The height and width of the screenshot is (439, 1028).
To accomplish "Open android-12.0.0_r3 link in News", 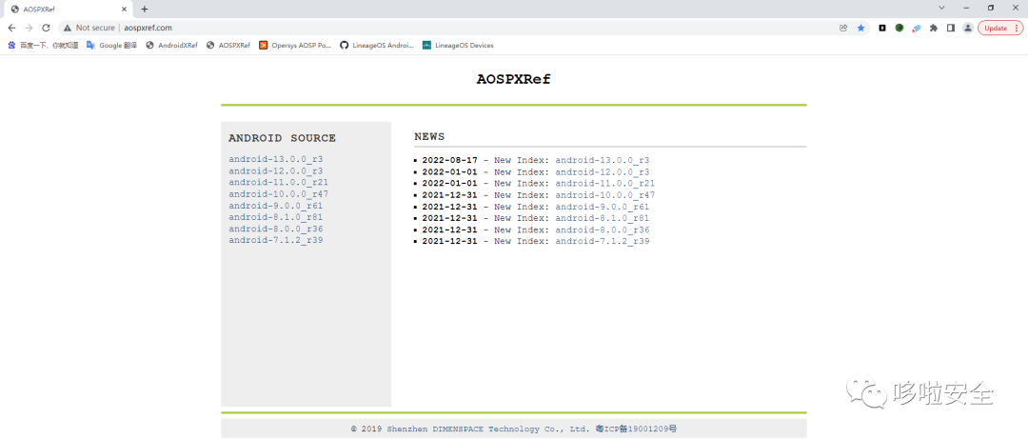I will click(x=603, y=172).
